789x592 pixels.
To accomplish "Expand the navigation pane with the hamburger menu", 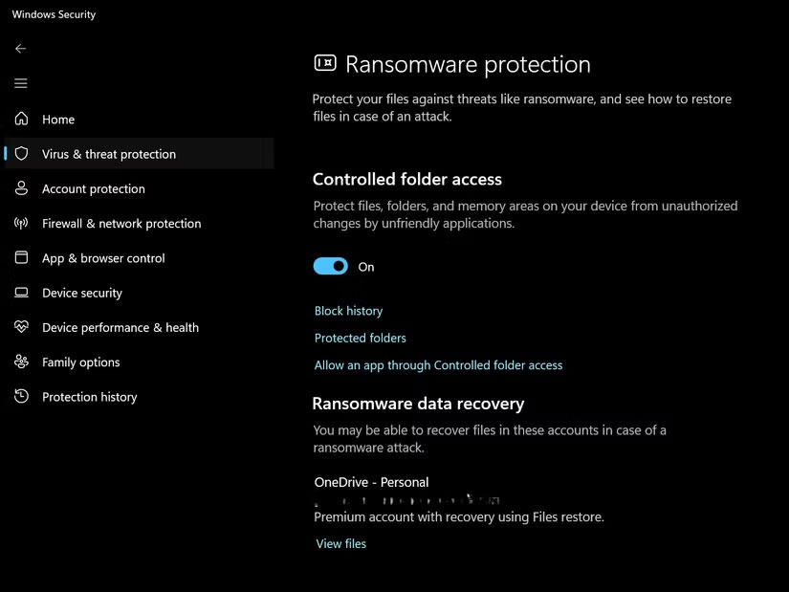I will [x=20, y=83].
